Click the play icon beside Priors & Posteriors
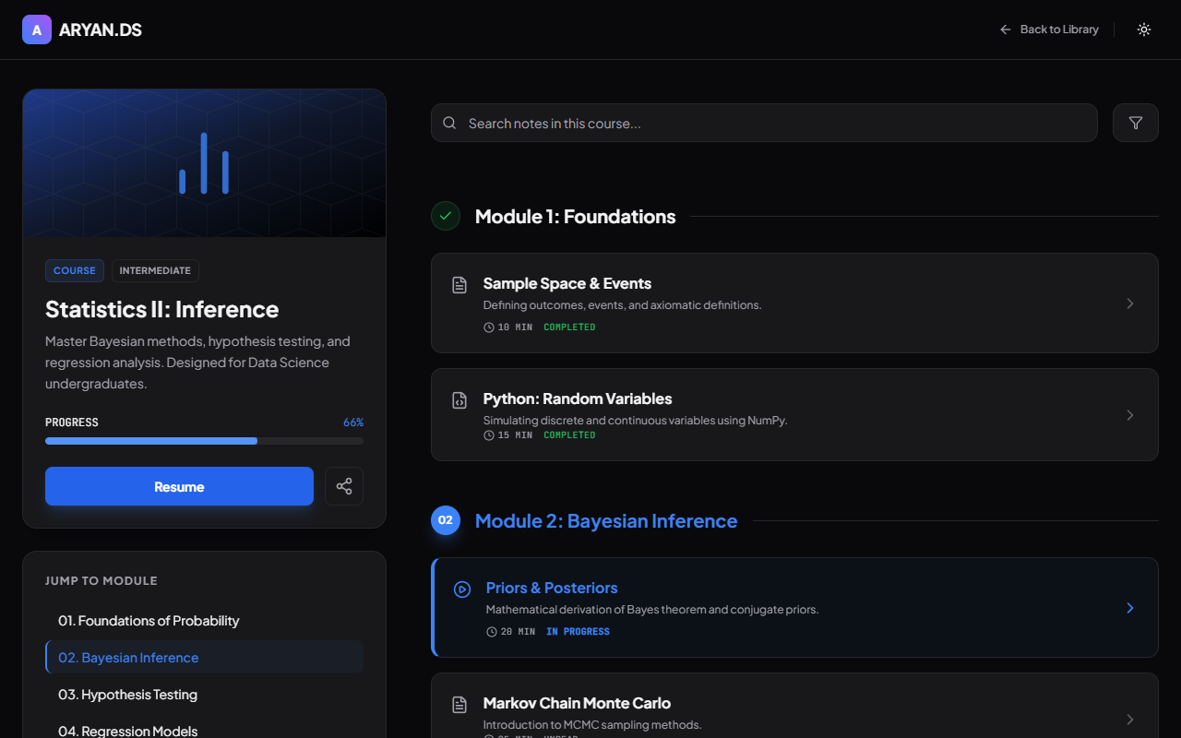The width and height of the screenshot is (1181, 738). [x=462, y=589]
